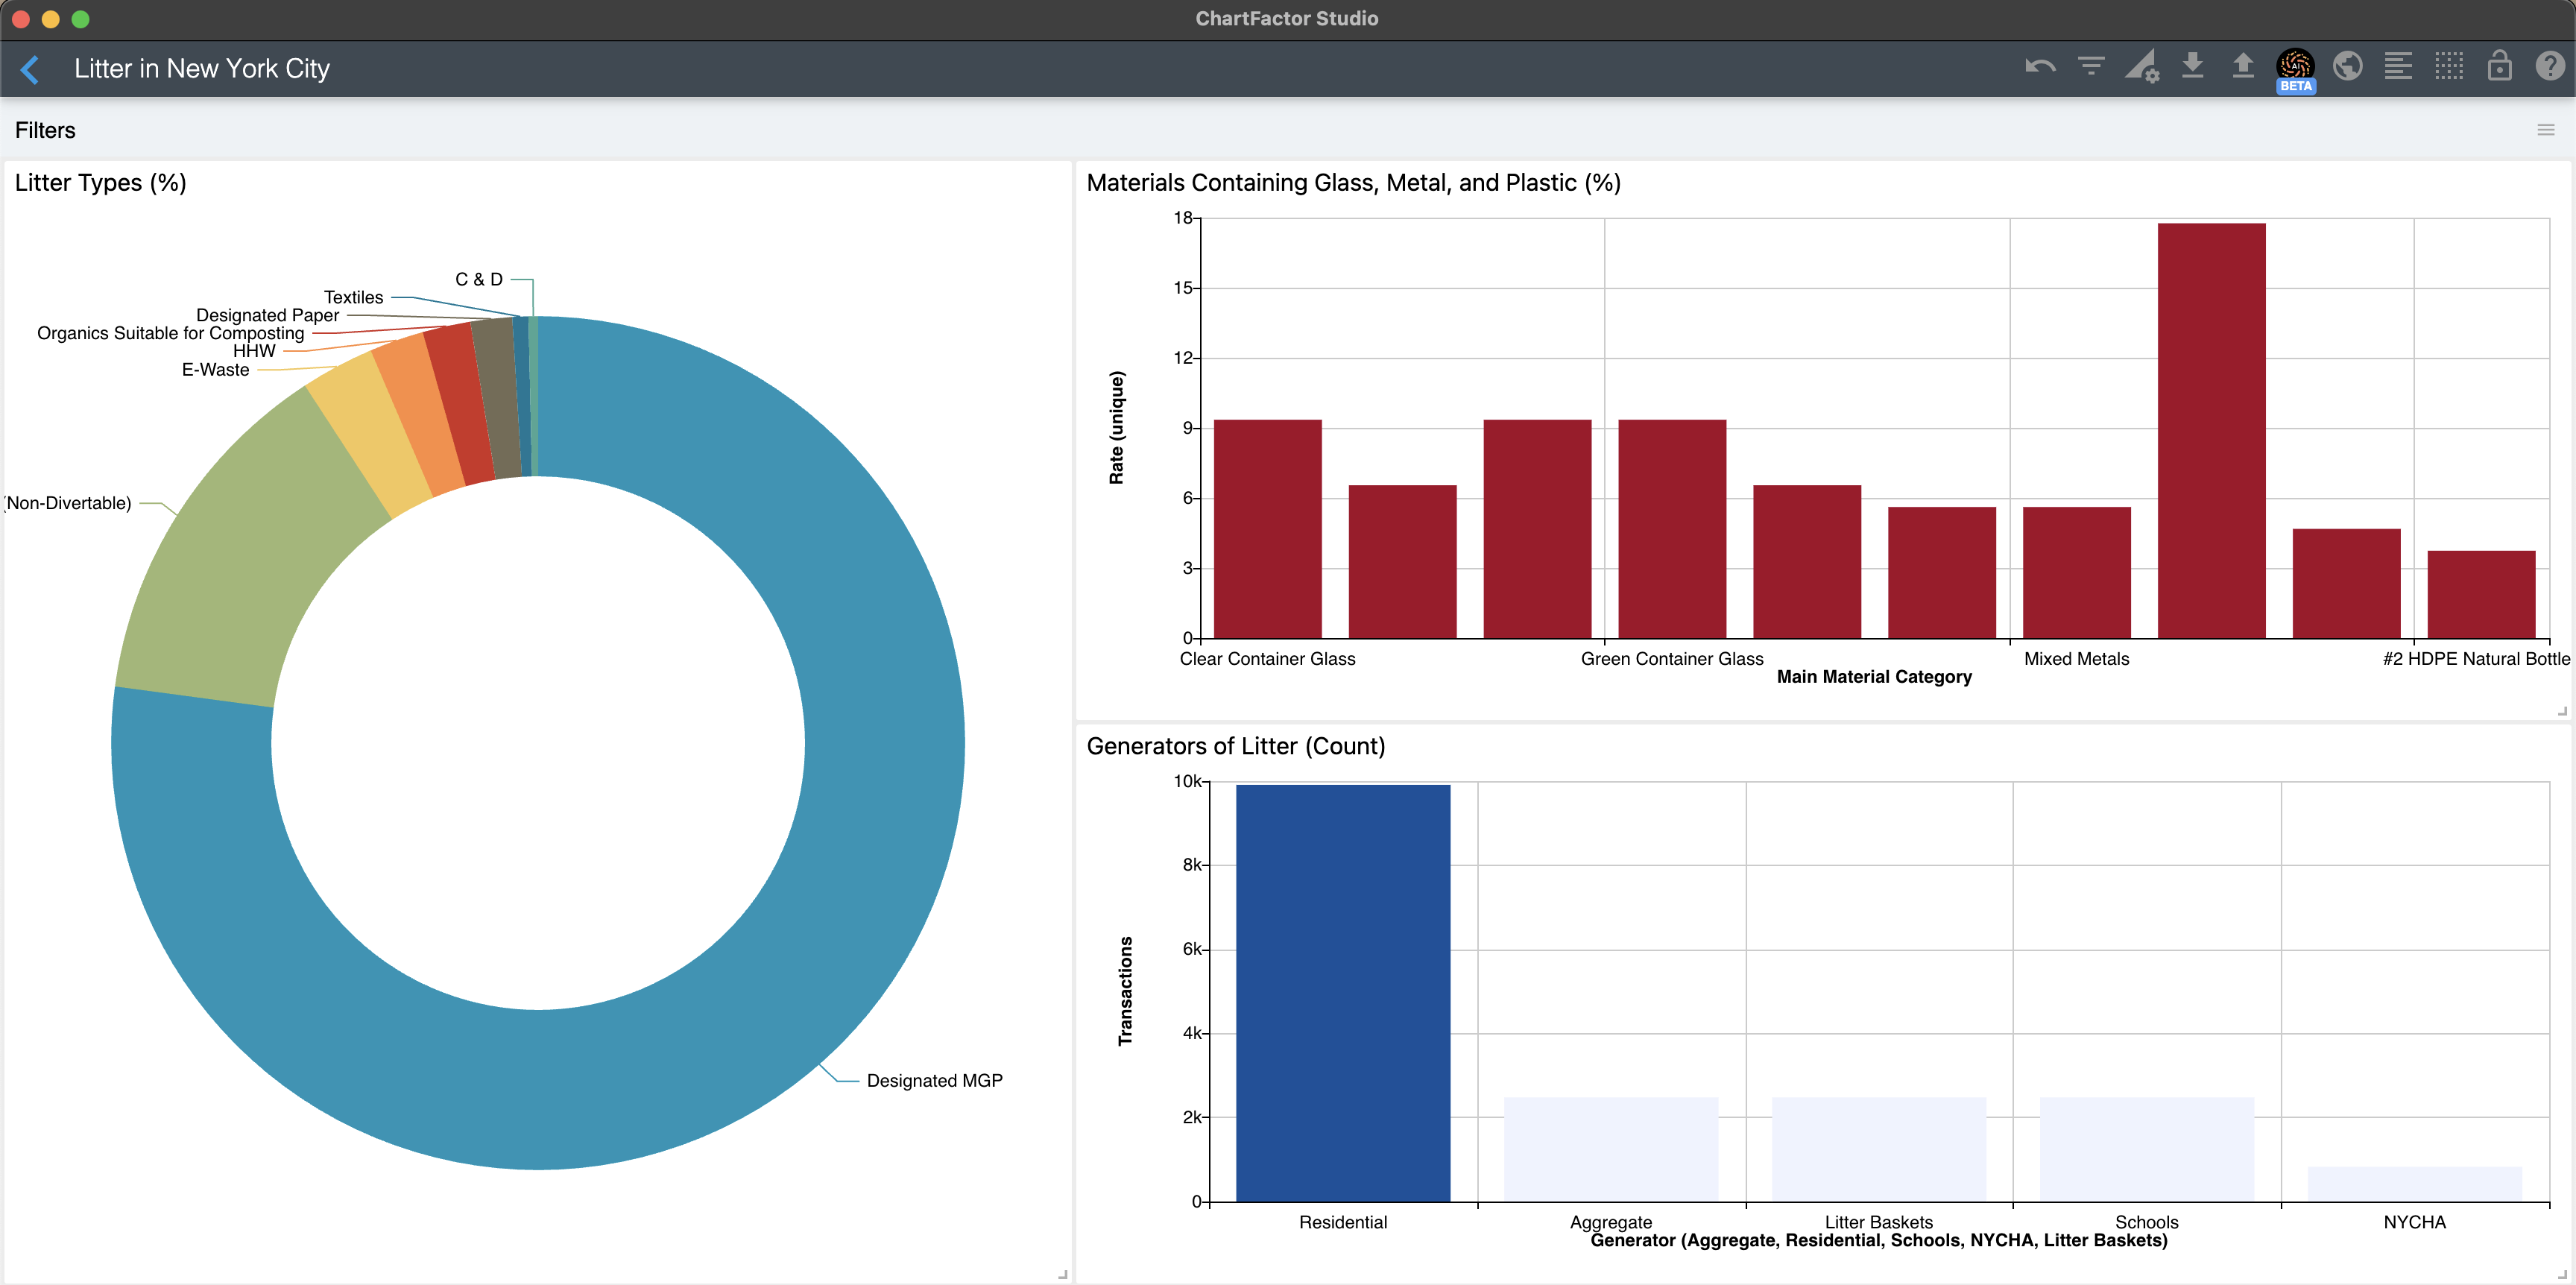Expand the Filters panel hamburger menu

[2546, 130]
